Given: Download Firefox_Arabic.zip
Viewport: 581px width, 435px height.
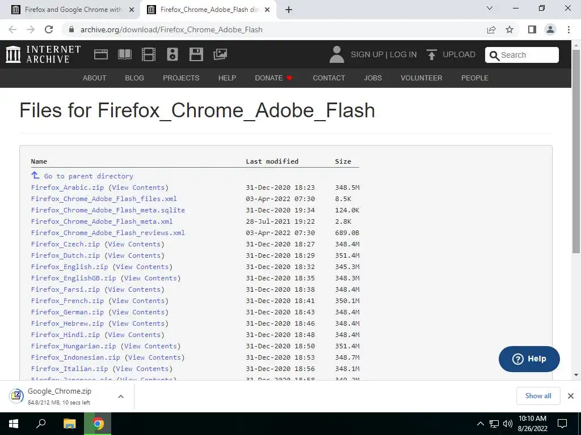Looking at the screenshot, I should pyautogui.click(x=68, y=187).
